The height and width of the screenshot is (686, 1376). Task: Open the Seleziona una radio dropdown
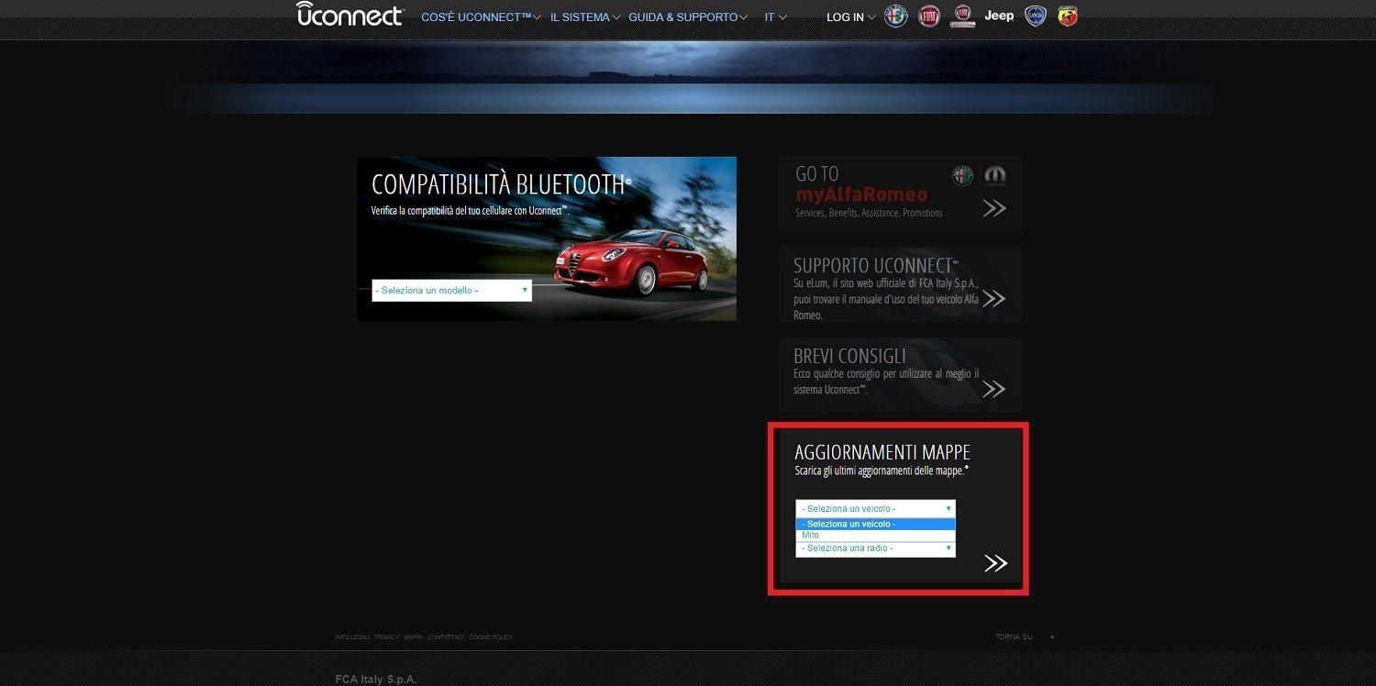click(875, 548)
